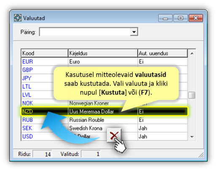Select the JPY currency code
The height and width of the screenshot is (171, 217).
coord(27,78)
